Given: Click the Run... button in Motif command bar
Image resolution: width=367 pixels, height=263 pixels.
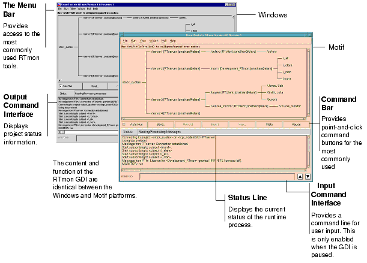Looking at the screenshot, I should (242, 125).
